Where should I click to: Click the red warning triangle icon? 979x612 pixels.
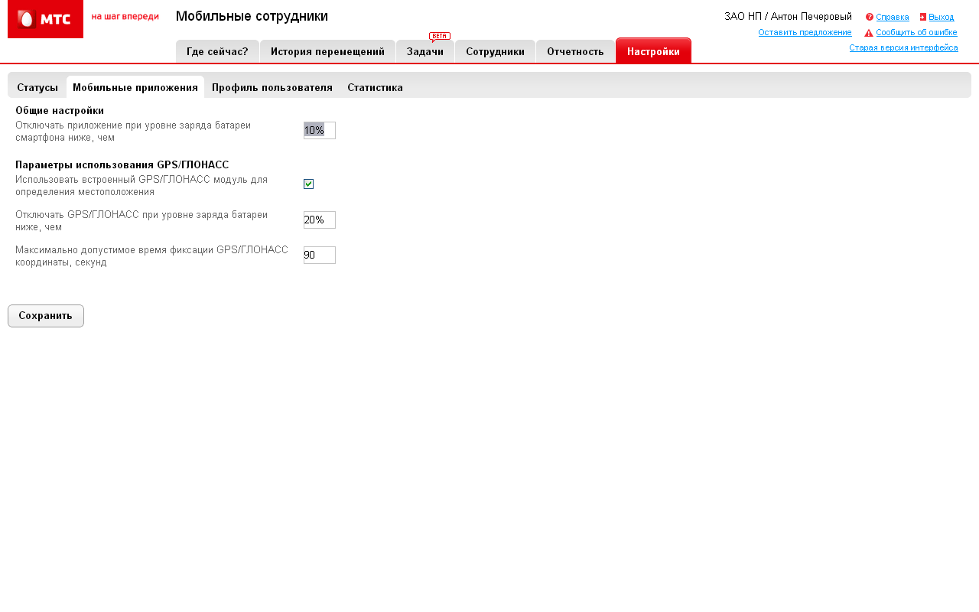coord(869,33)
